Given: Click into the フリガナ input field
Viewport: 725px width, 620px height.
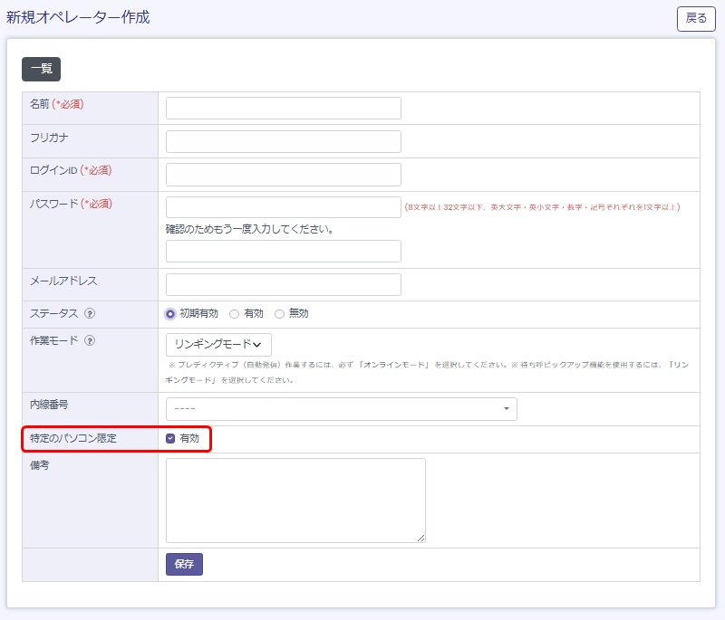Looking at the screenshot, I should [x=283, y=141].
